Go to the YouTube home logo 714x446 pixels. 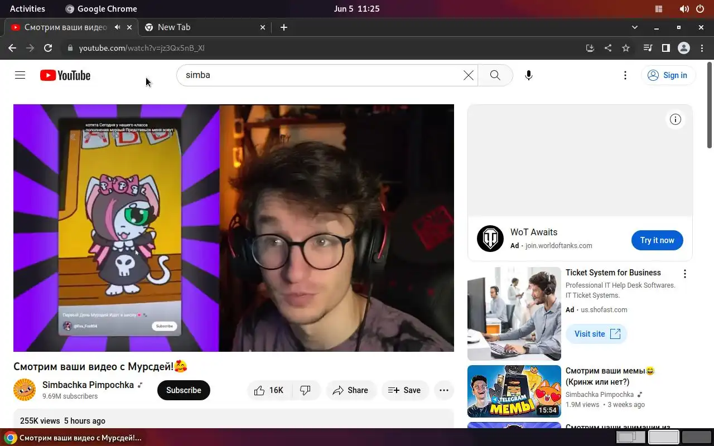(65, 75)
